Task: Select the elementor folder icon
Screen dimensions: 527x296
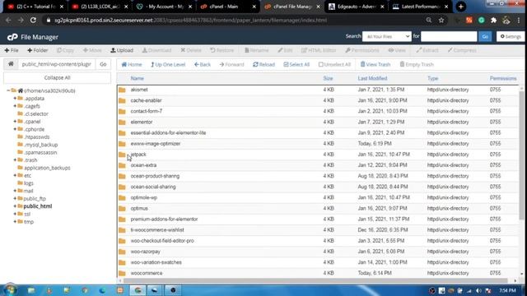Action: pyautogui.click(x=122, y=123)
